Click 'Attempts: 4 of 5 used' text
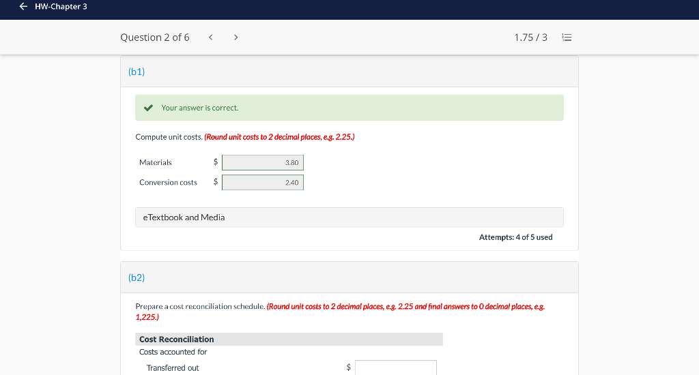This screenshot has height=375, width=699. pyautogui.click(x=516, y=237)
